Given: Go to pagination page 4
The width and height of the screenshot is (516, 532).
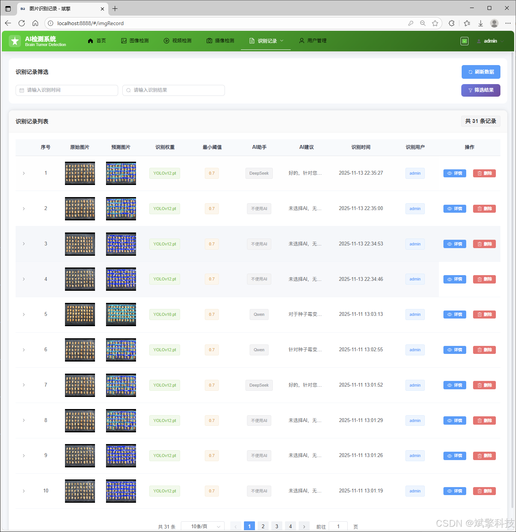Looking at the screenshot, I should click(290, 526).
